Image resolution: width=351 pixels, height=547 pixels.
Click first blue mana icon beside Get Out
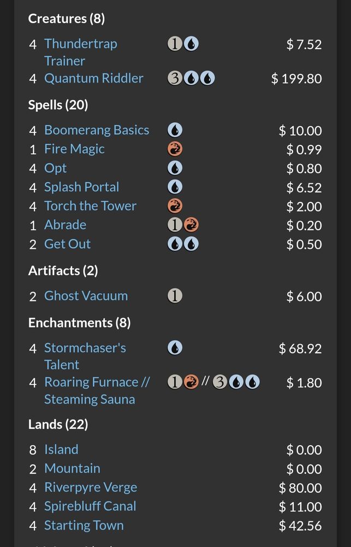175,244
